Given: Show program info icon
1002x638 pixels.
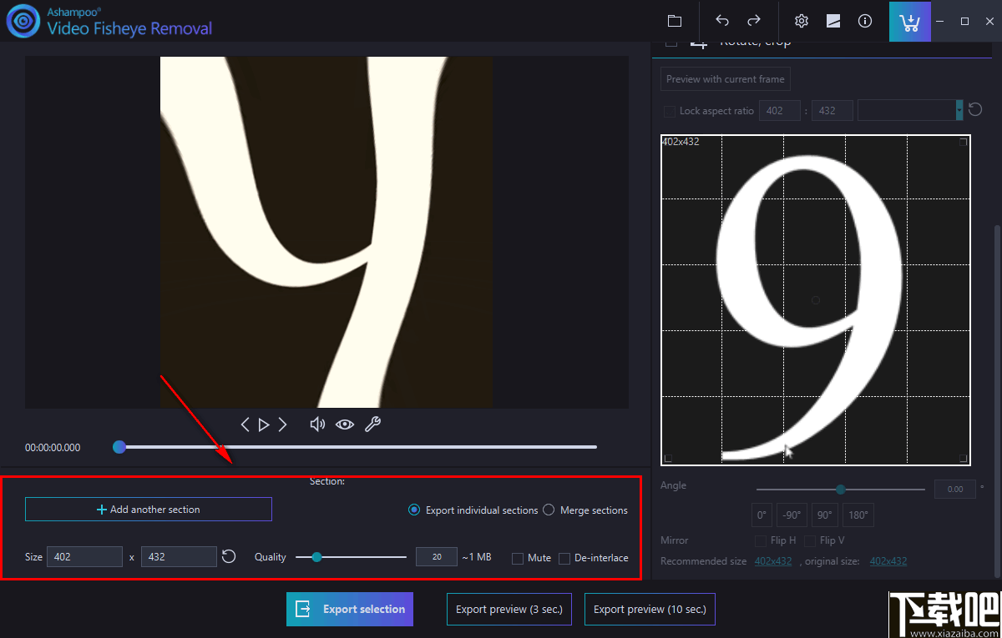Looking at the screenshot, I should pyautogui.click(x=865, y=21).
